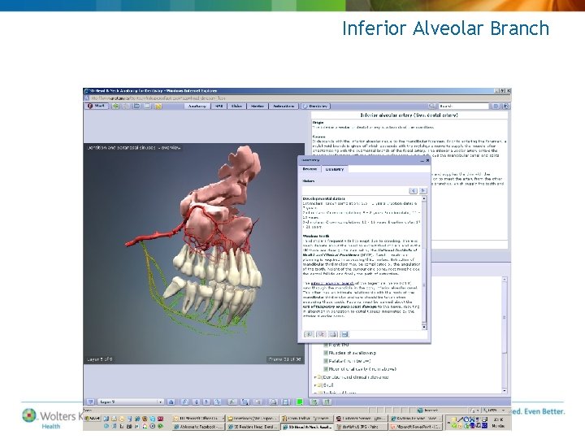The width and height of the screenshot is (585, 439).
Task: Minimize the Glossary dialog
Action: (x=422, y=160)
